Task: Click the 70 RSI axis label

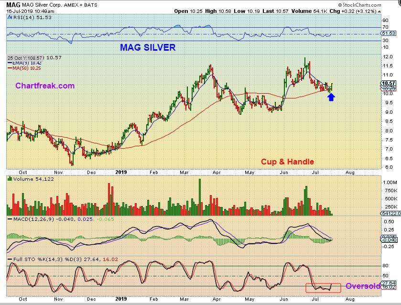Action: click(x=385, y=27)
